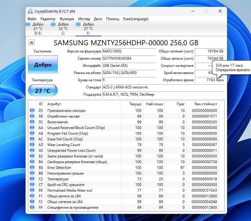Click the firmware field MAT2100Q

129,51
